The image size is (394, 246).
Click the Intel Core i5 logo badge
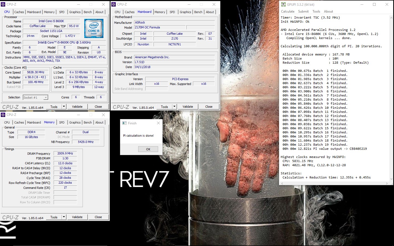pyautogui.click(x=94, y=28)
